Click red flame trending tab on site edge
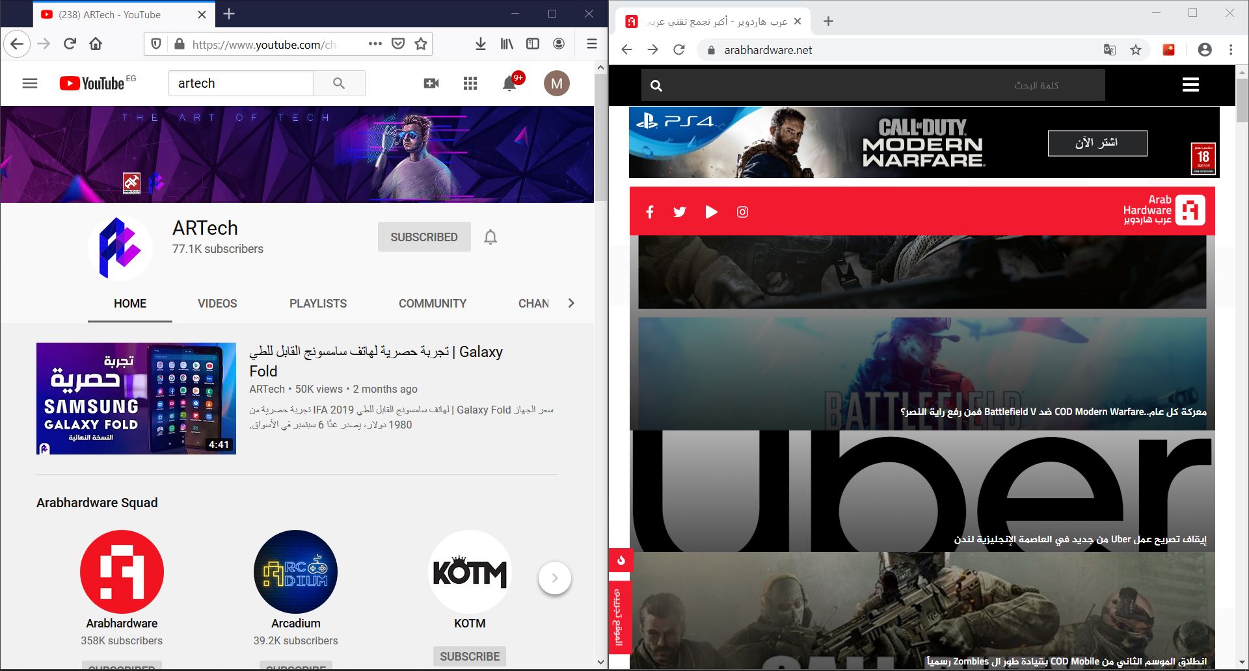 point(620,560)
